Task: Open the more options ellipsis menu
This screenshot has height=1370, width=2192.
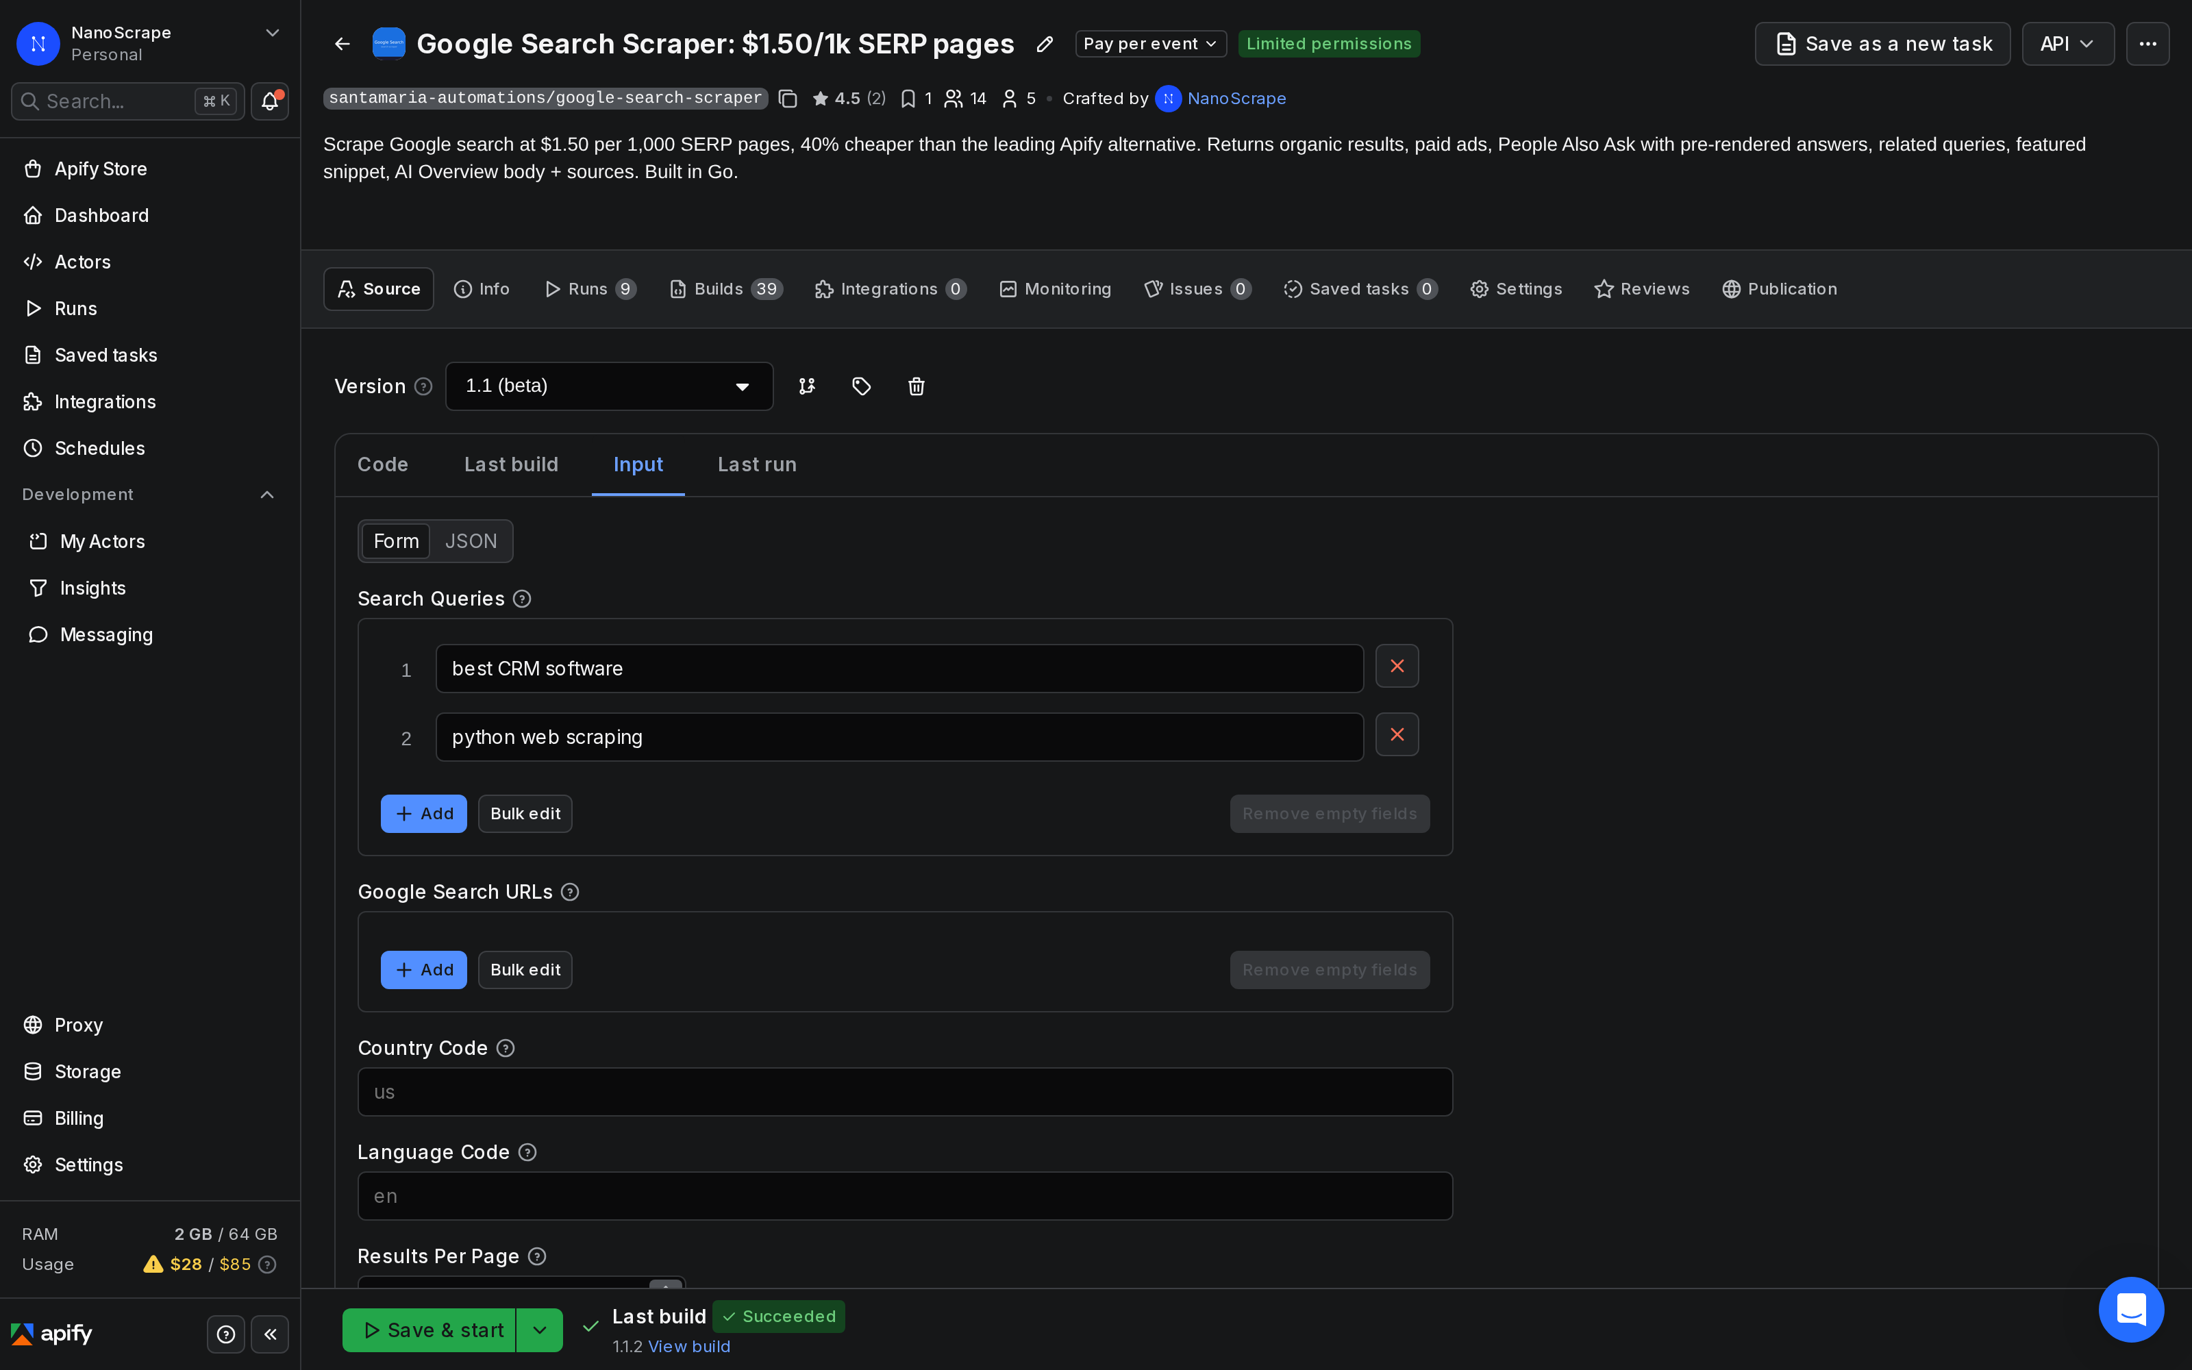Action: pyautogui.click(x=2147, y=43)
